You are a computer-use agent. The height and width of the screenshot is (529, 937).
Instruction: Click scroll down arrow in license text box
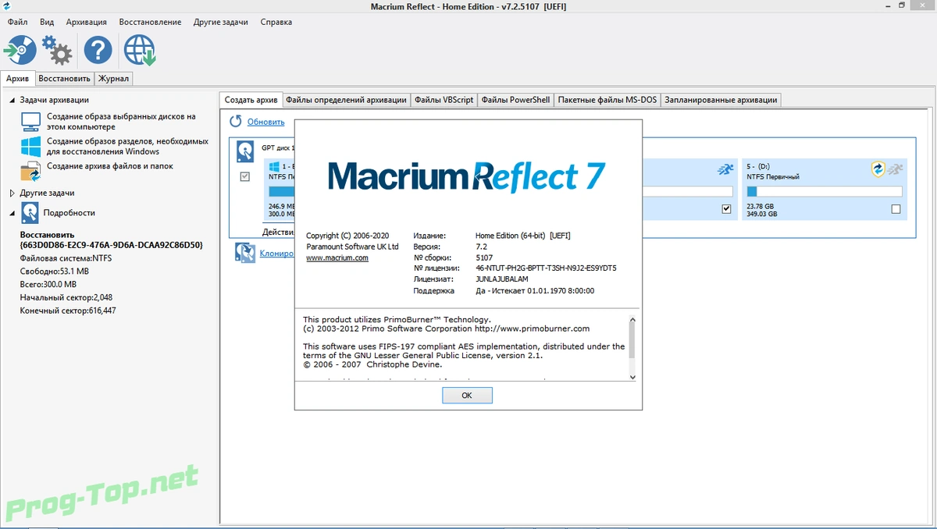pyautogui.click(x=632, y=377)
